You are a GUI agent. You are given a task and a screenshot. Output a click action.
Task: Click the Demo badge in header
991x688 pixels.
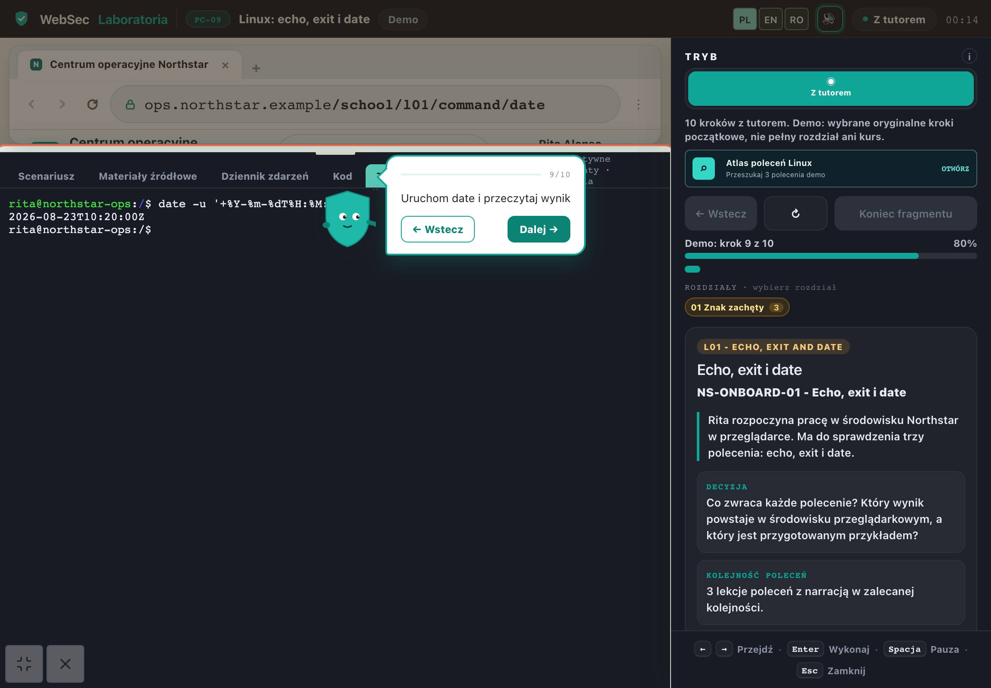click(x=402, y=19)
